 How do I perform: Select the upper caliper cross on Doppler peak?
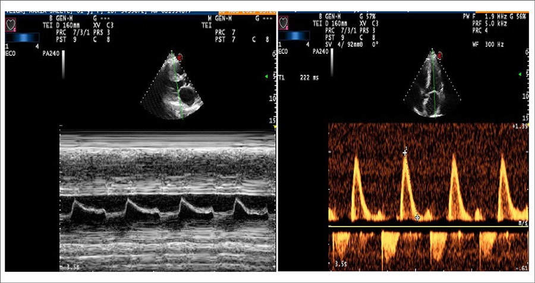[405, 153]
